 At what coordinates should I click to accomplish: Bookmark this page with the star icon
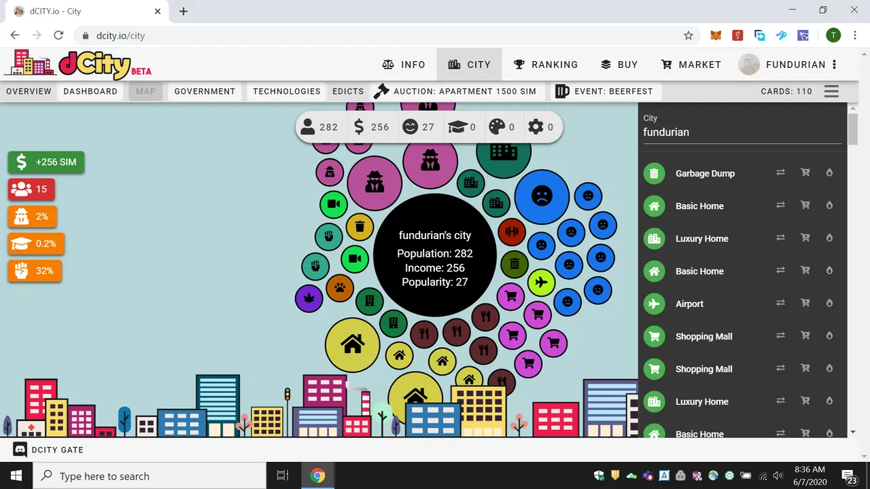point(688,35)
